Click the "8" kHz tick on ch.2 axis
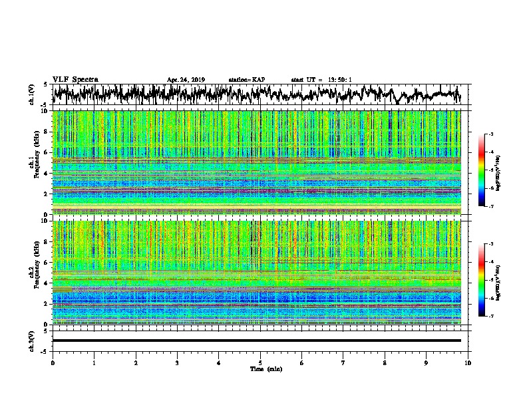Image resolution: width=527 pixels, height=407 pixels. tap(47, 241)
